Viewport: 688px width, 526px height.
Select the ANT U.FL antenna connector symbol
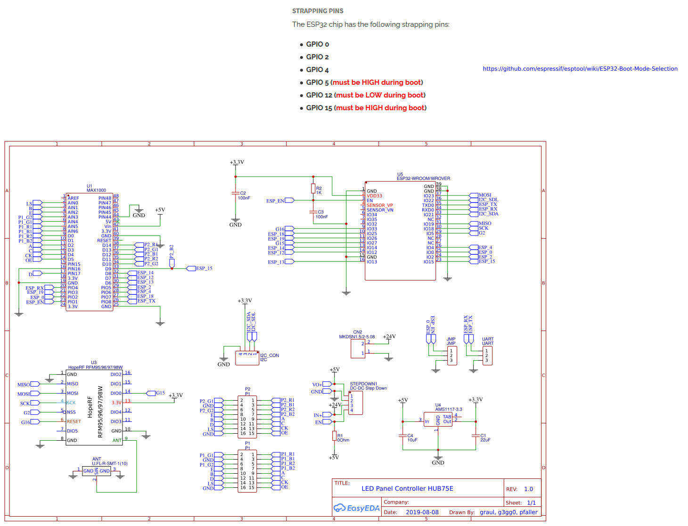pos(97,471)
